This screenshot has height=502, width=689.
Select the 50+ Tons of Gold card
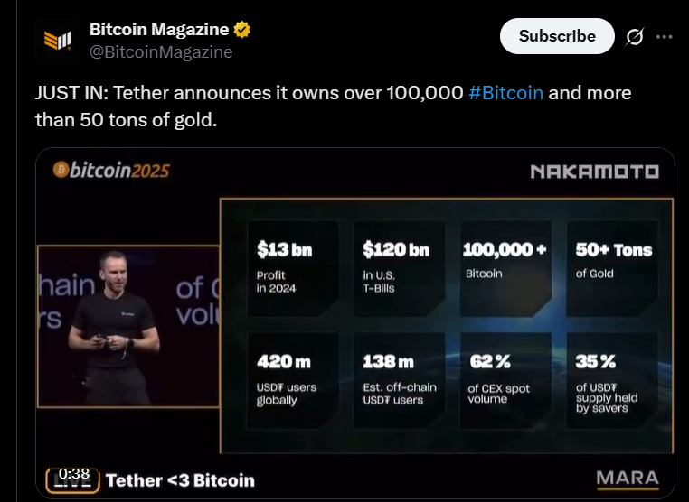tap(612, 268)
